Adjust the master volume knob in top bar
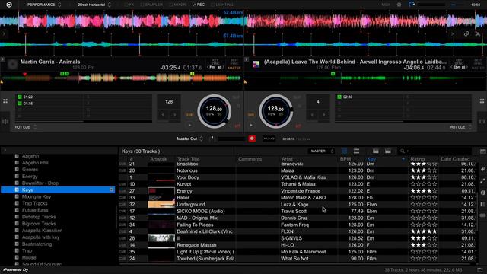Image resolution: width=487 pixels, height=274 pixels. point(412,5)
